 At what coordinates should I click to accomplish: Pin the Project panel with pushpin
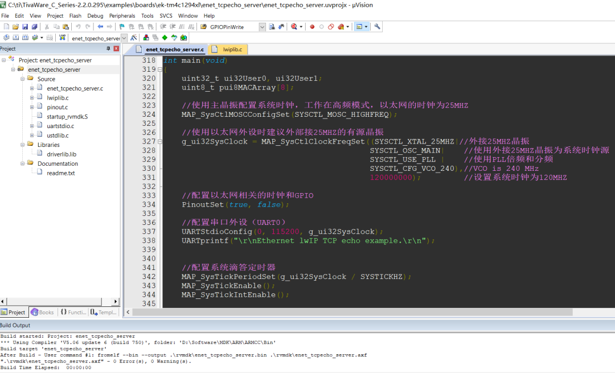(x=108, y=48)
